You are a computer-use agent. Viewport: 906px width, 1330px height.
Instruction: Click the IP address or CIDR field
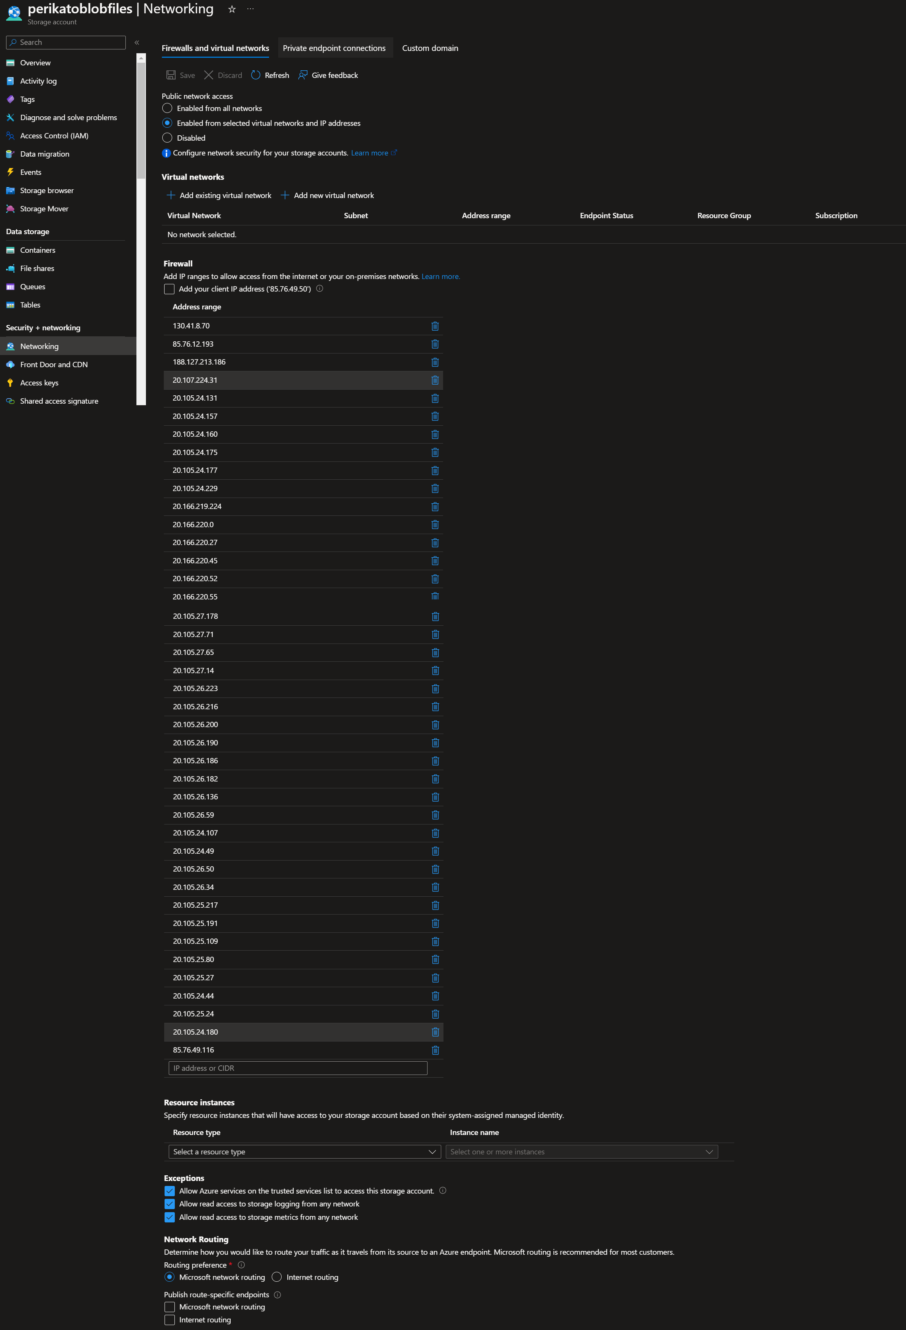(298, 1068)
